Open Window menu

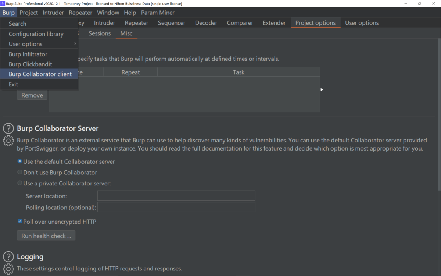(108, 13)
